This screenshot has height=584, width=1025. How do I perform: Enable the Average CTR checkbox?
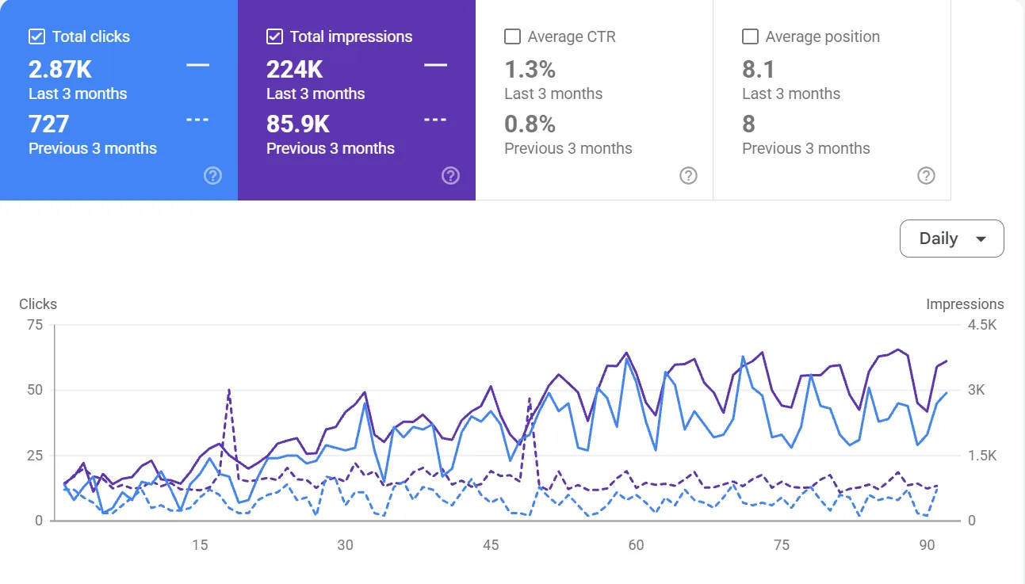512,36
